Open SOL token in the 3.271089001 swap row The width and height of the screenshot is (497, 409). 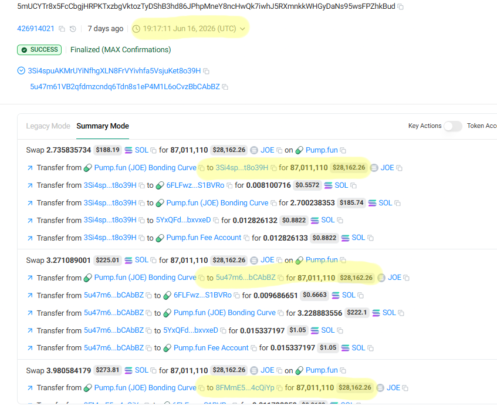pyautogui.click(x=141, y=260)
